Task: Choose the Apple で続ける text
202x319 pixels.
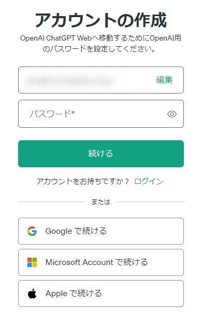Action: click(74, 294)
